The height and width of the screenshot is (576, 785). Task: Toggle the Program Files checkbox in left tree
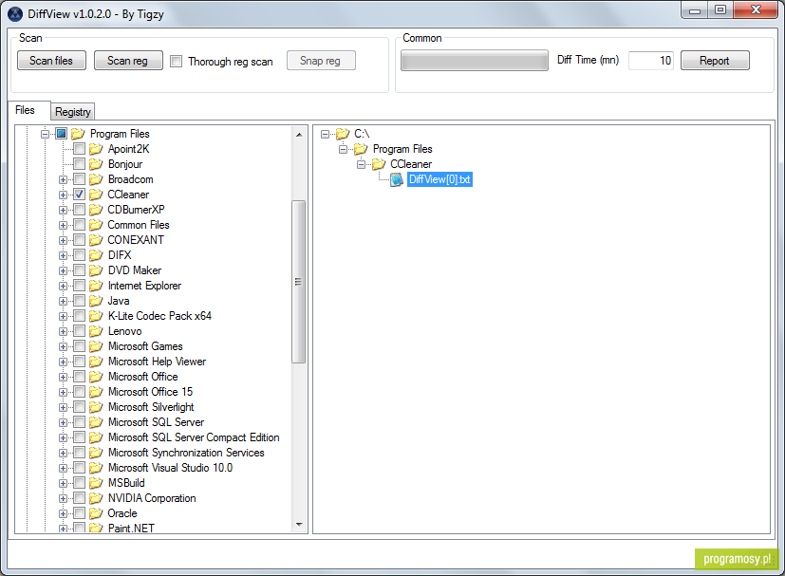(61, 134)
